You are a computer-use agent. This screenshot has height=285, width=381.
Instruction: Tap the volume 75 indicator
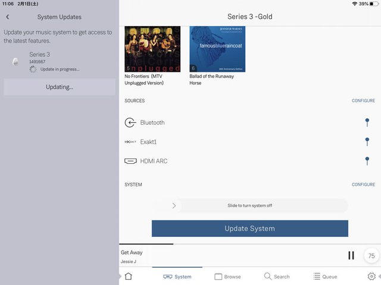[x=371, y=256]
